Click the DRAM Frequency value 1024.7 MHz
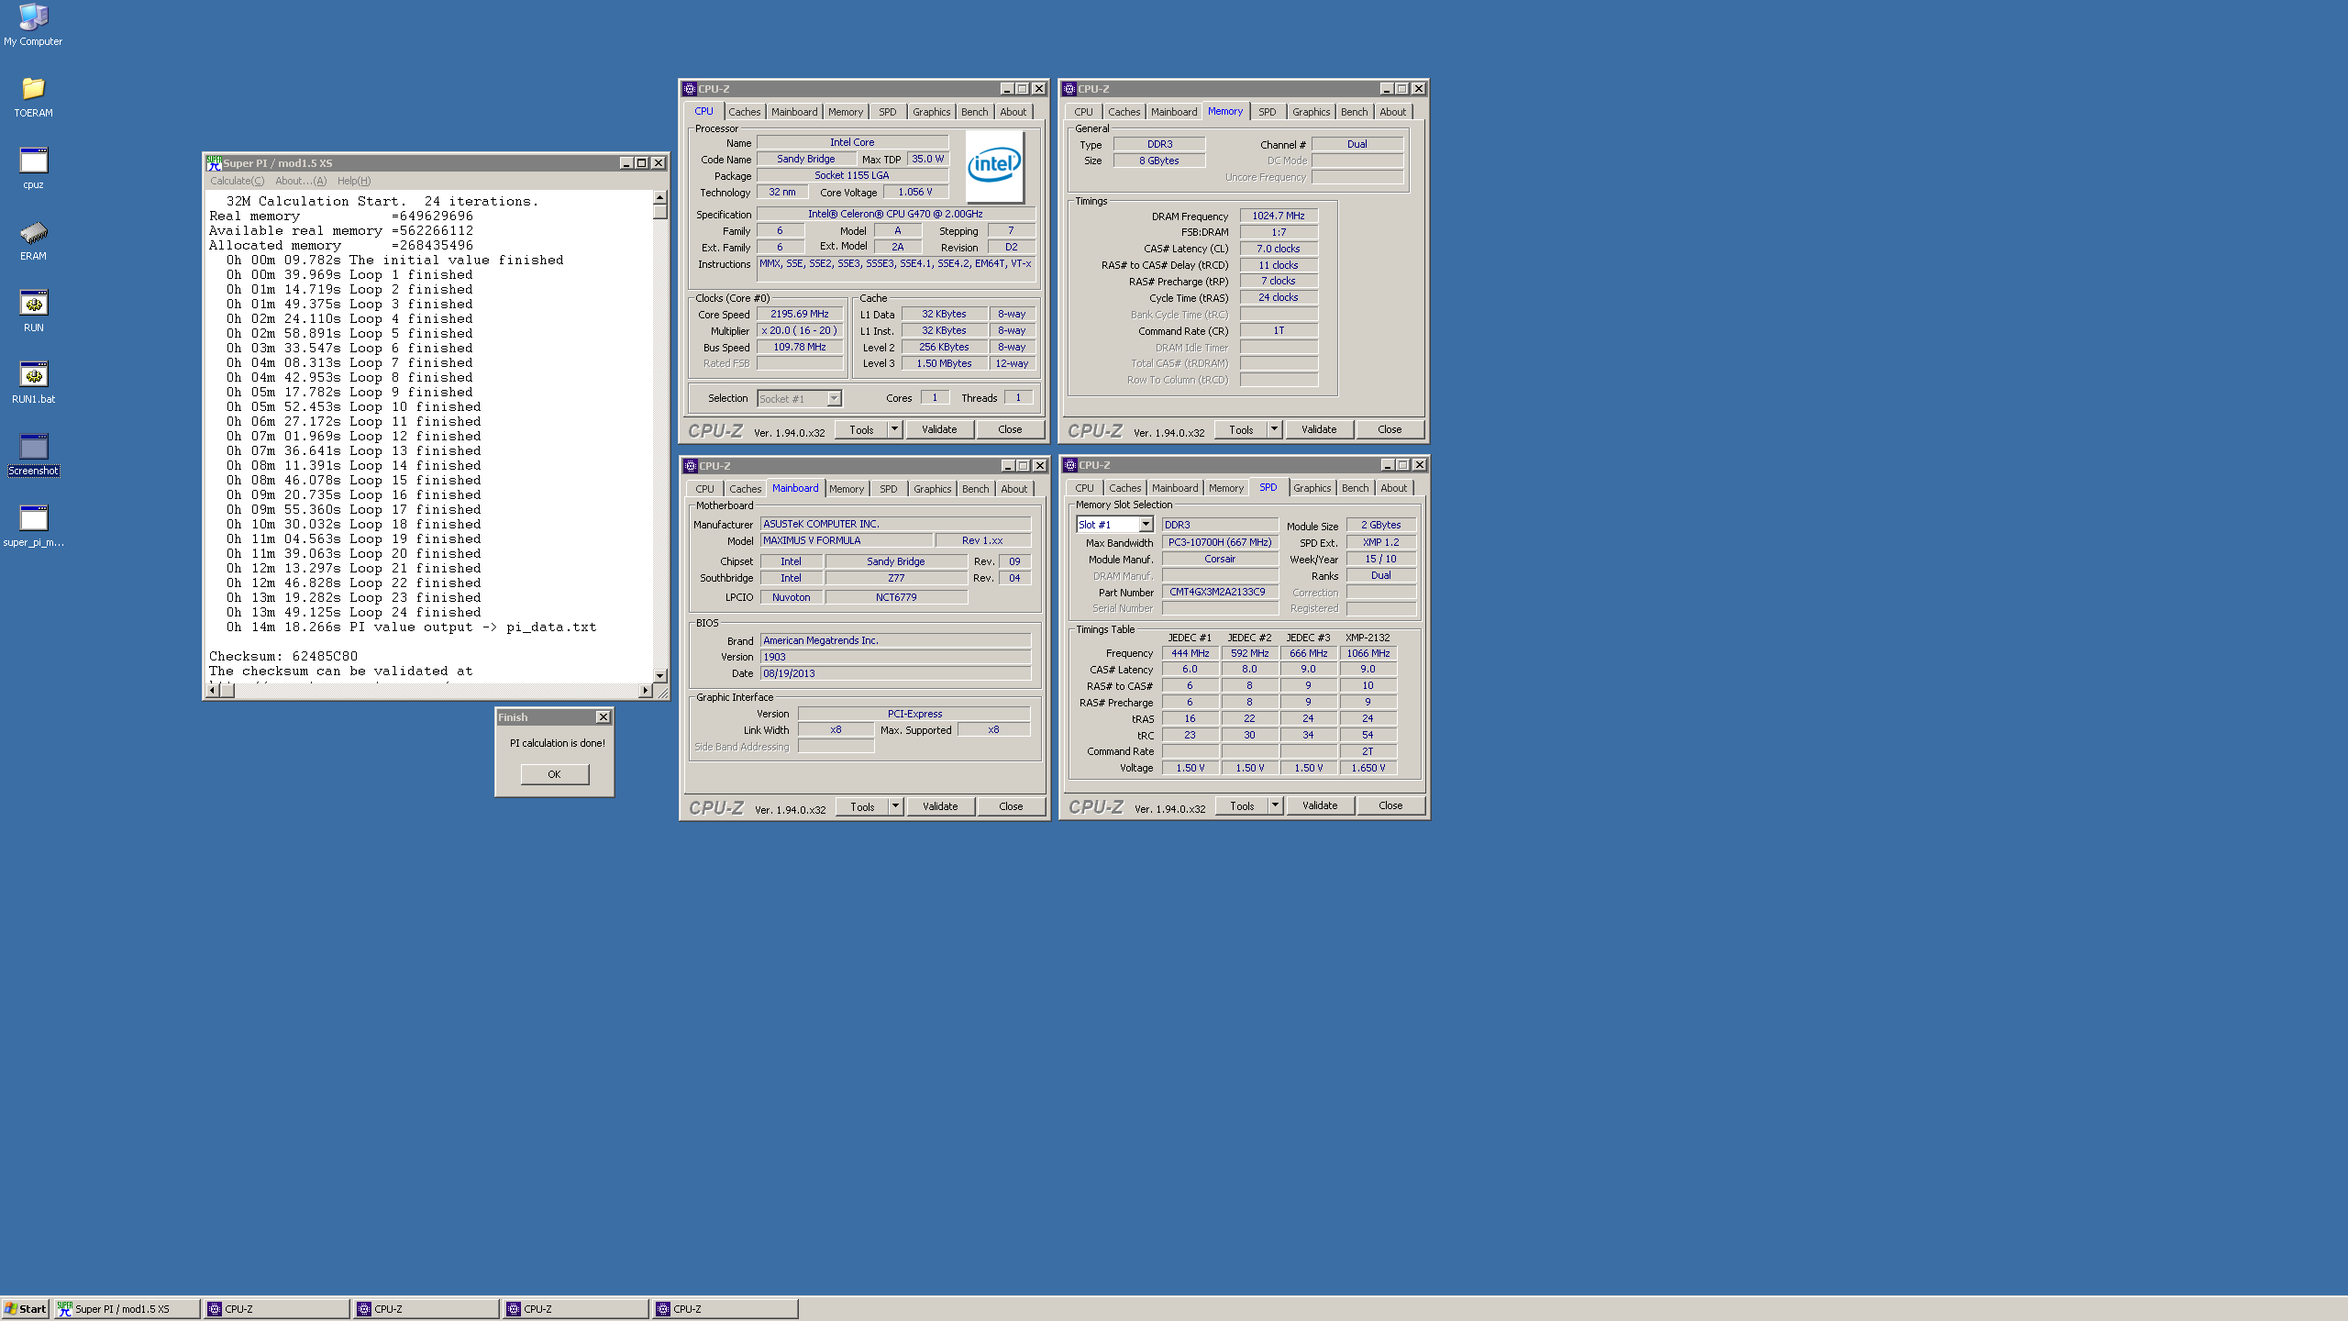Screen dimensions: 2348x1321 [x=1279, y=216]
